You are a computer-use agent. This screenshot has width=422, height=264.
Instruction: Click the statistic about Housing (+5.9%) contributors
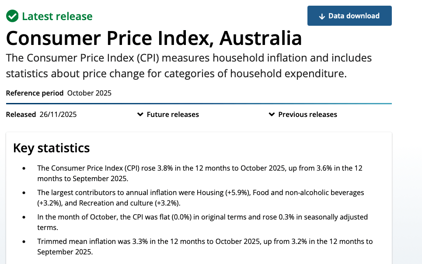201,197
